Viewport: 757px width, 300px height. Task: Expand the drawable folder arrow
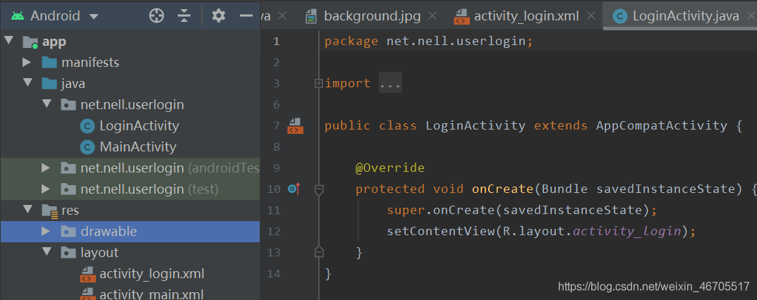(x=46, y=232)
